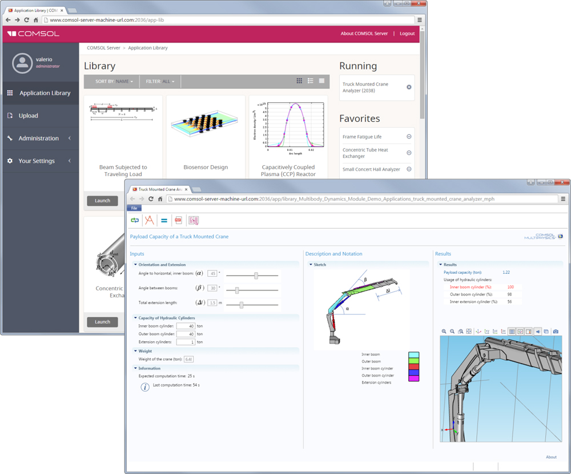Screen dimensions: 571x474
Task: Collapse the Orientation and Extension section
Action: (x=135, y=264)
